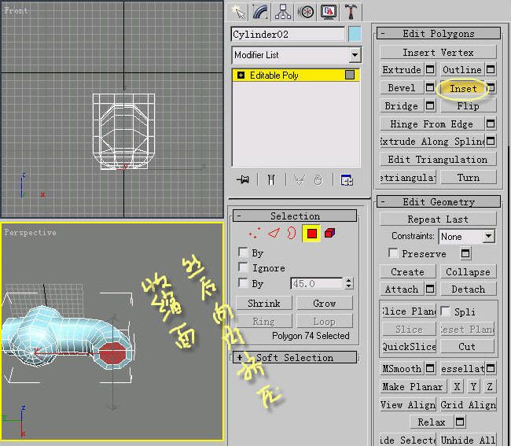
Task: Open Bridge settings dialog box icon
Action: [430, 105]
